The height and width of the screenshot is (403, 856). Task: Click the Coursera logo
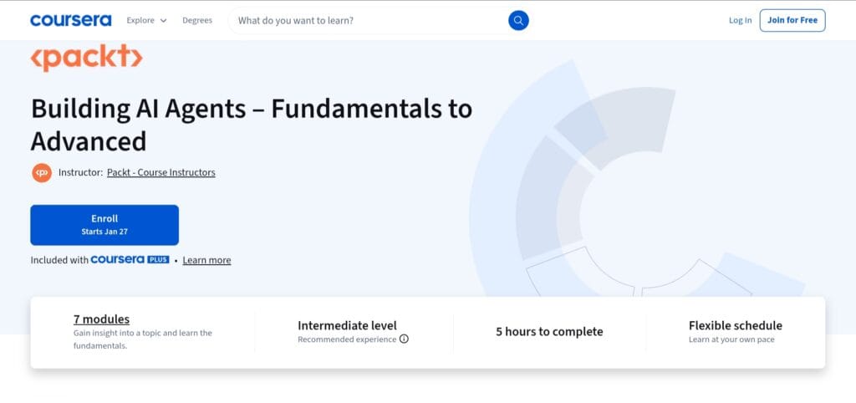[71, 21]
